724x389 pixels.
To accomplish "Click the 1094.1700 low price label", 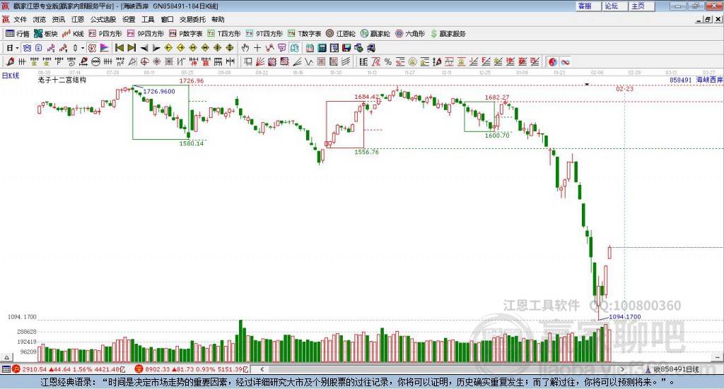I will 625,317.
